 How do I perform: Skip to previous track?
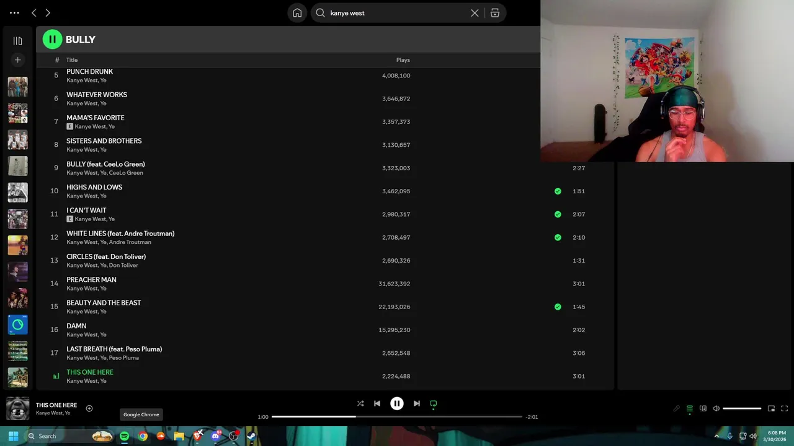point(377,403)
